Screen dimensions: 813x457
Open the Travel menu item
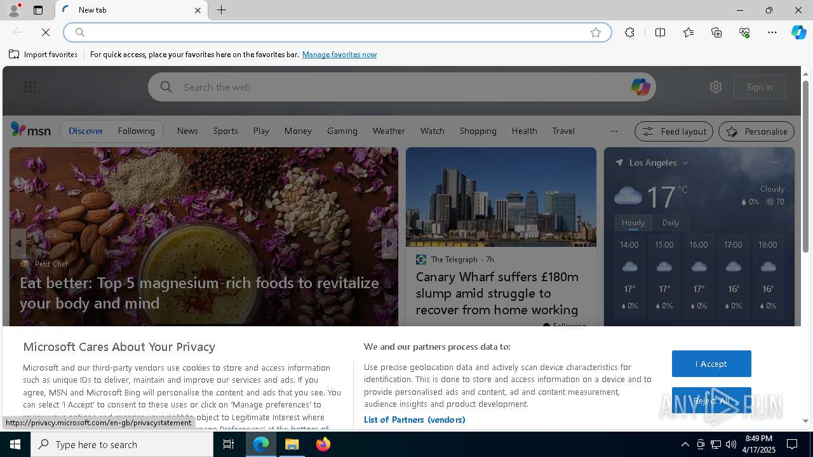563,131
